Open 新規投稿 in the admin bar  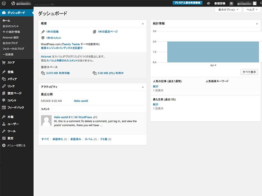click(220, 3)
